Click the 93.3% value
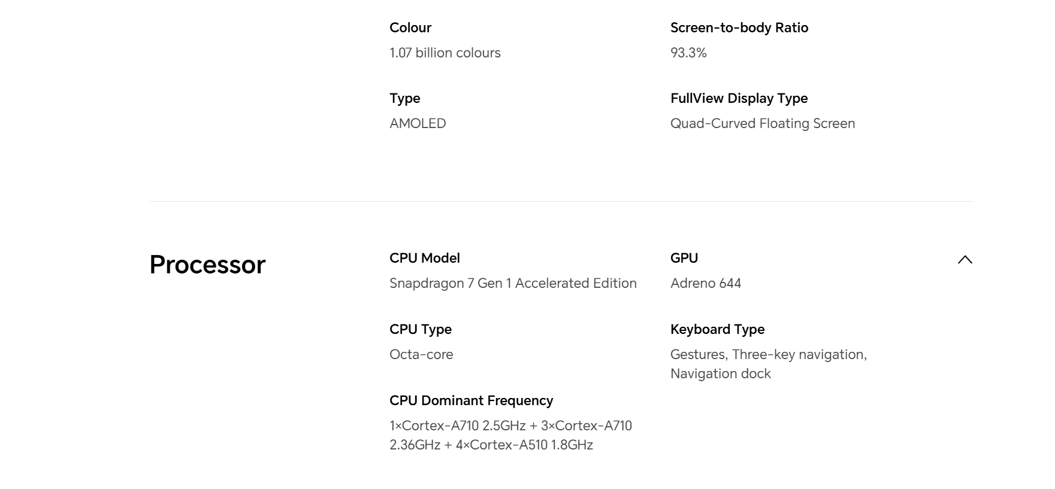The width and height of the screenshot is (1055, 489). click(x=688, y=53)
